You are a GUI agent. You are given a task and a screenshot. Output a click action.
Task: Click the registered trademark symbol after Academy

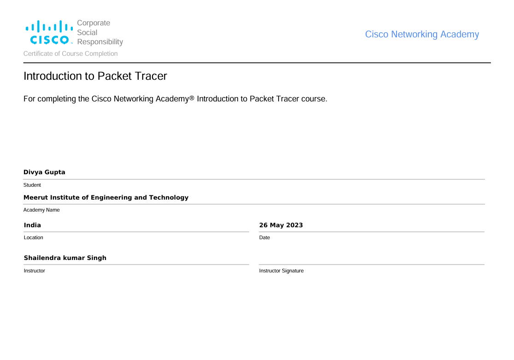point(192,98)
